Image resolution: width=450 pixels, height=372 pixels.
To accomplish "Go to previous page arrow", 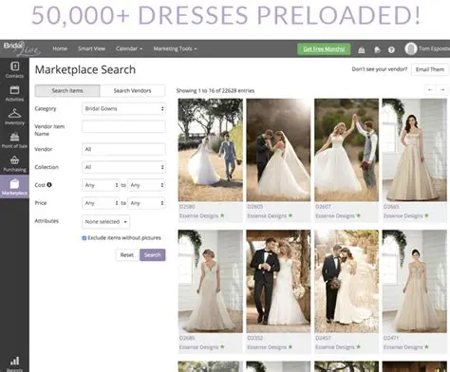I will coord(430,90).
